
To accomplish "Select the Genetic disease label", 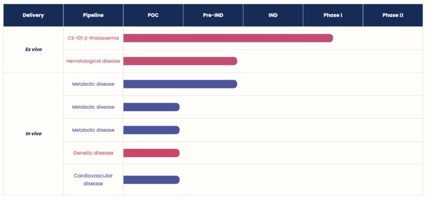I will point(93,153).
